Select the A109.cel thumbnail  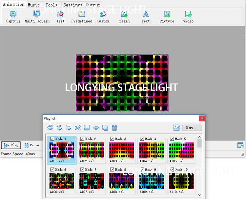tap(152, 181)
